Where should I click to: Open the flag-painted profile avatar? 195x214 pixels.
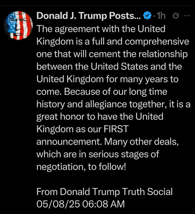pos(18,25)
